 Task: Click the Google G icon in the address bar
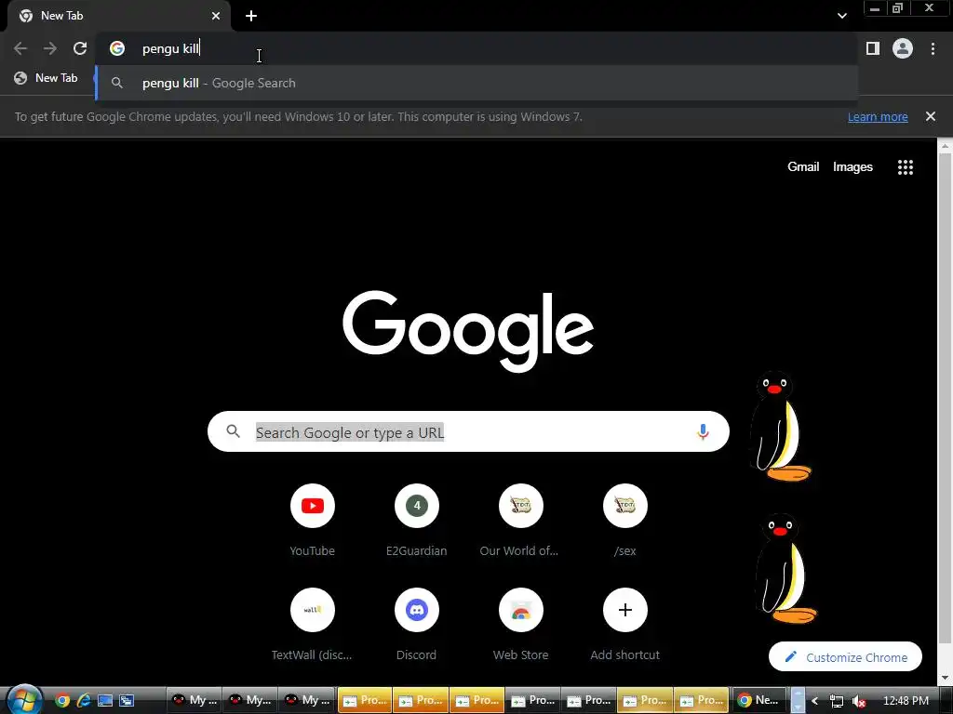coord(117,48)
